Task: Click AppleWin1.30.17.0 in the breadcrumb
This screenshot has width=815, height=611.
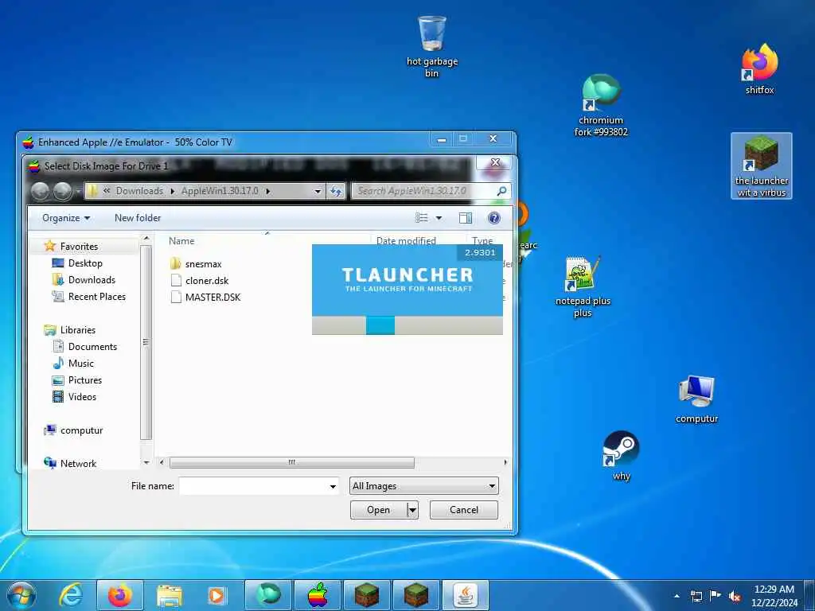Action: (x=220, y=191)
